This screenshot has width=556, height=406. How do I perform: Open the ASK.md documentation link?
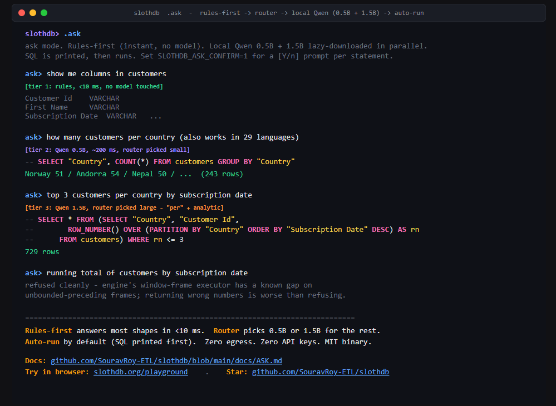pyautogui.click(x=166, y=360)
